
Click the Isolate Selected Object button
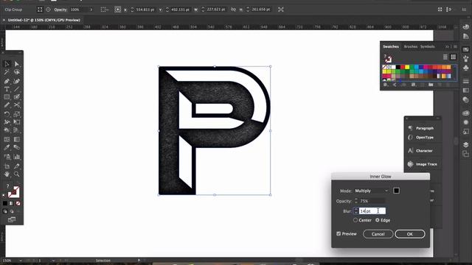tap(280, 10)
